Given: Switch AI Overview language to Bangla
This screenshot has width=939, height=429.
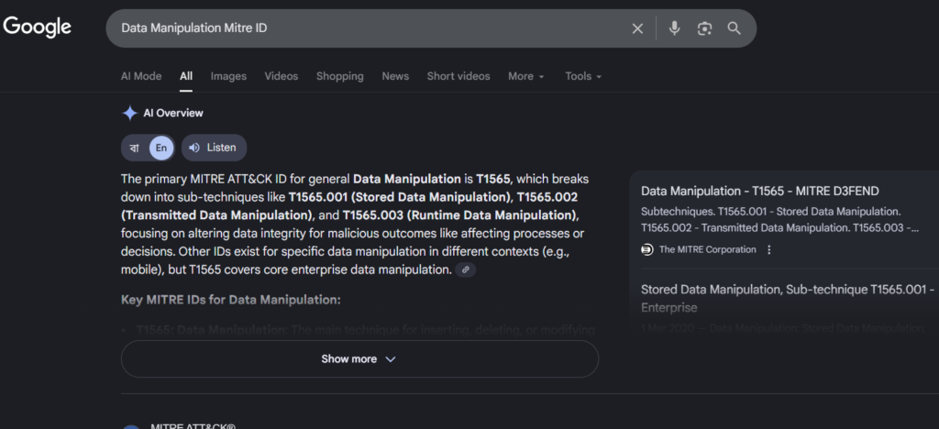Looking at the screenshot, I should (x=135, y=148).
